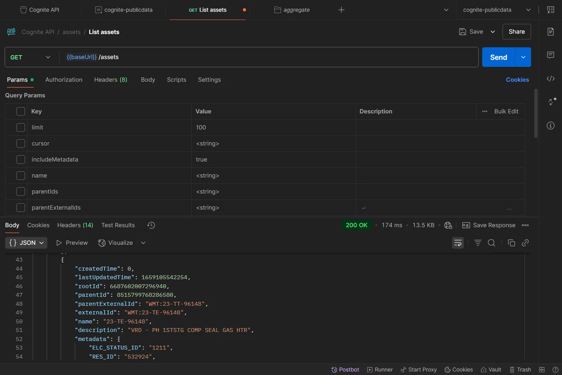Open the response history clock icon

coord(151,225)
